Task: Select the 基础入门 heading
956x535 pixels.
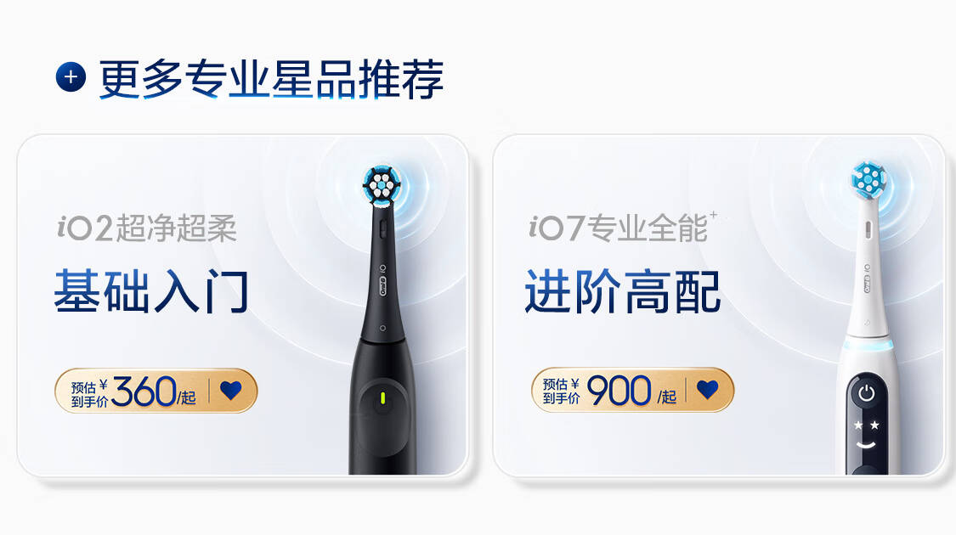Action: [x=152, y=291]
